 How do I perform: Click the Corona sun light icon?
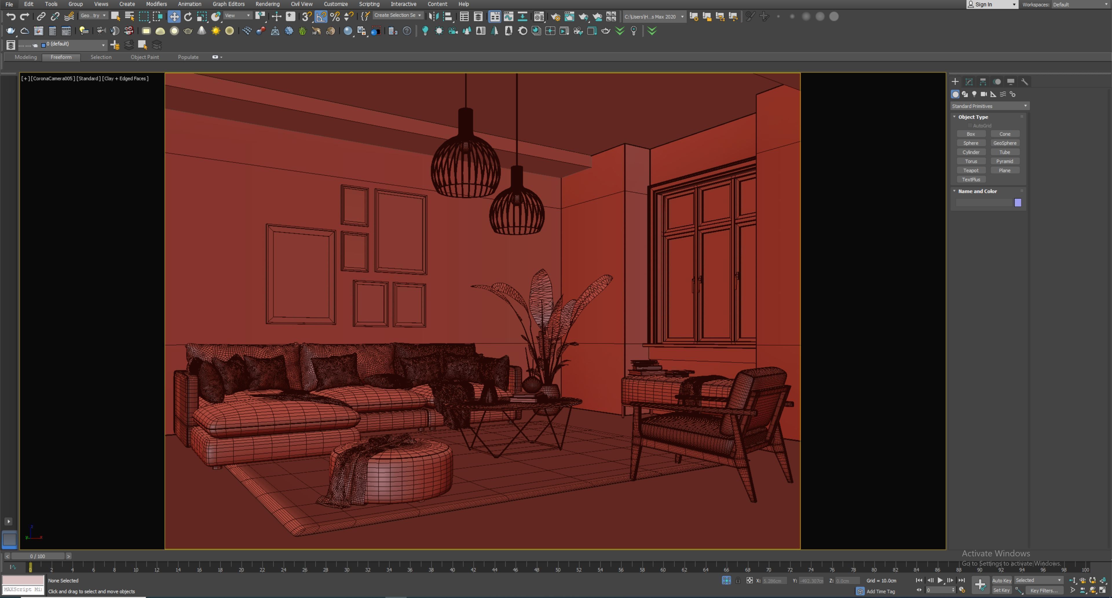click(215, 31)
